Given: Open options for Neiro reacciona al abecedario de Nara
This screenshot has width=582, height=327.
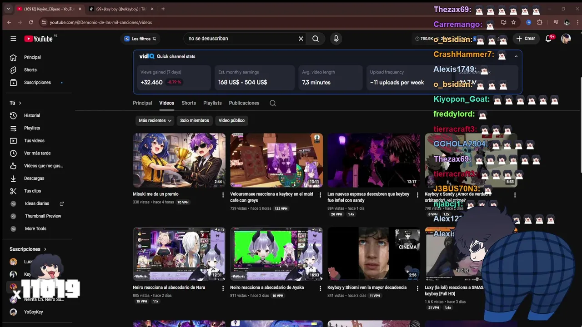Looking at the screenshot, I should (223, 288).
